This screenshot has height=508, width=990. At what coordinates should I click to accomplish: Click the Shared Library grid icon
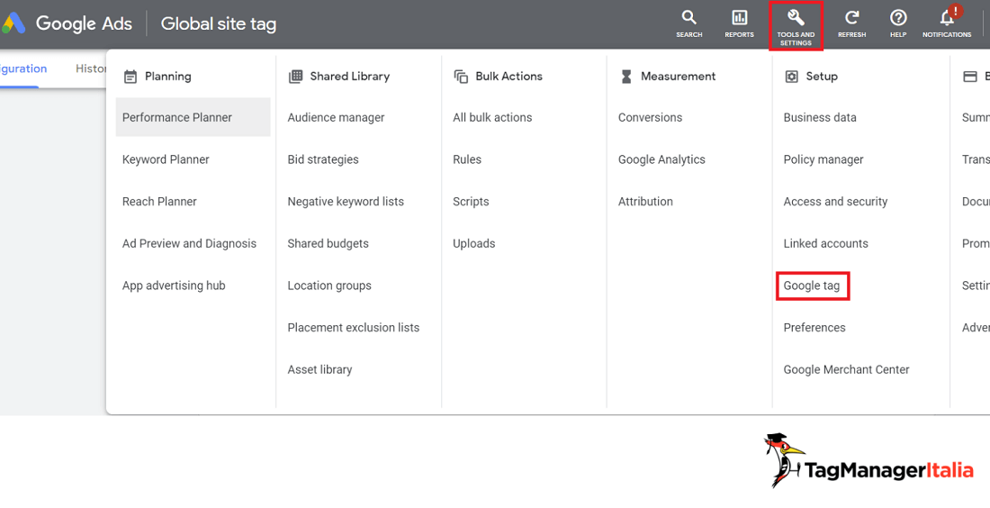[295, 77]
